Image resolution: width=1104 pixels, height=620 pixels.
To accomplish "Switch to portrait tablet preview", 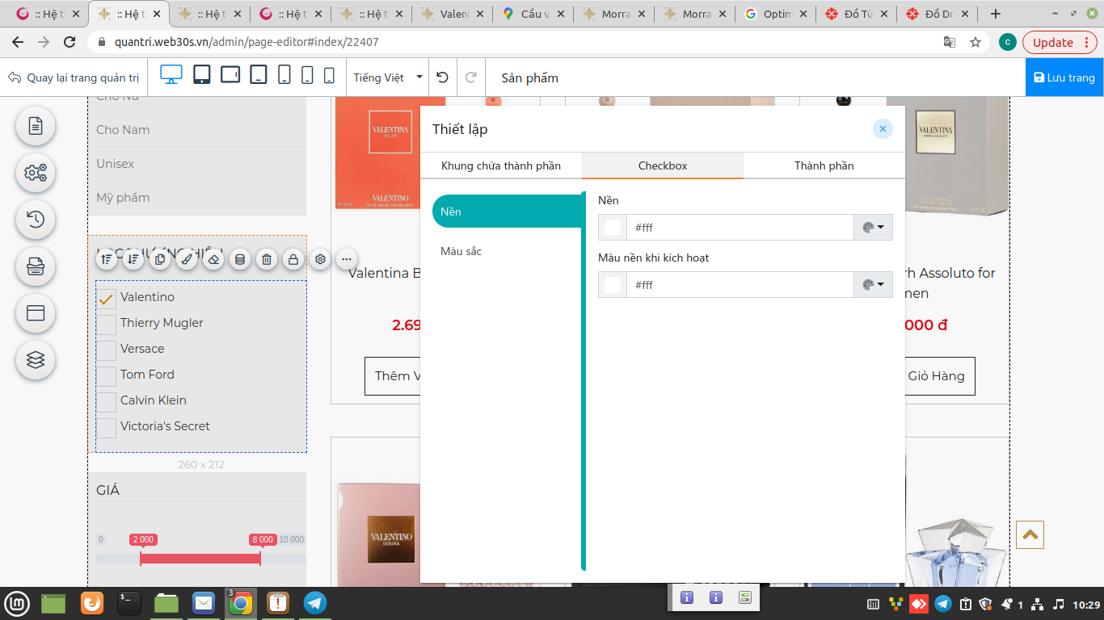I will [x=202, y=75].
